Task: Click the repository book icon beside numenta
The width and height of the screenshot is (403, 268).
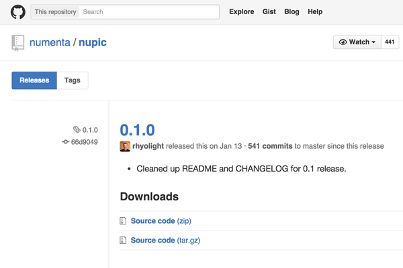Action: [18, 43]
